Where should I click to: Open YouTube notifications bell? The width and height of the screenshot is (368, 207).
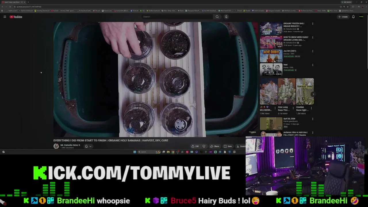pyautogui.click(x=353, y=17)
